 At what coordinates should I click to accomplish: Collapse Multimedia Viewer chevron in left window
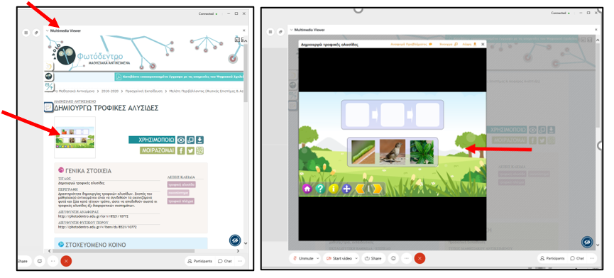pos(47,30)
